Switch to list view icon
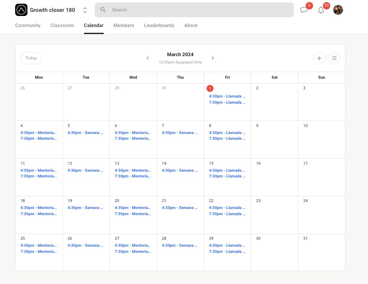Image resolution: width=368 pixels, height=284 pixels. tap(334, 58)
